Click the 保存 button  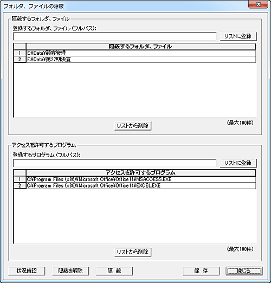(201, 271)
